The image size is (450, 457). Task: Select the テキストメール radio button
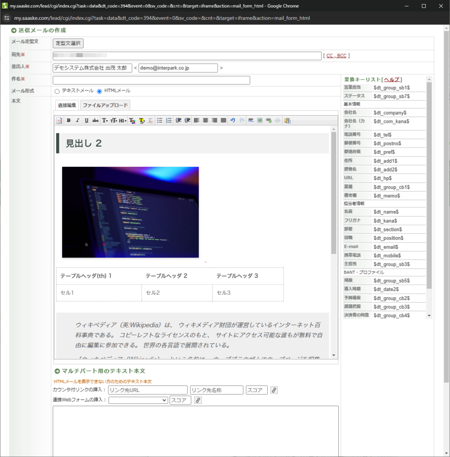click(x=57, y=91)
